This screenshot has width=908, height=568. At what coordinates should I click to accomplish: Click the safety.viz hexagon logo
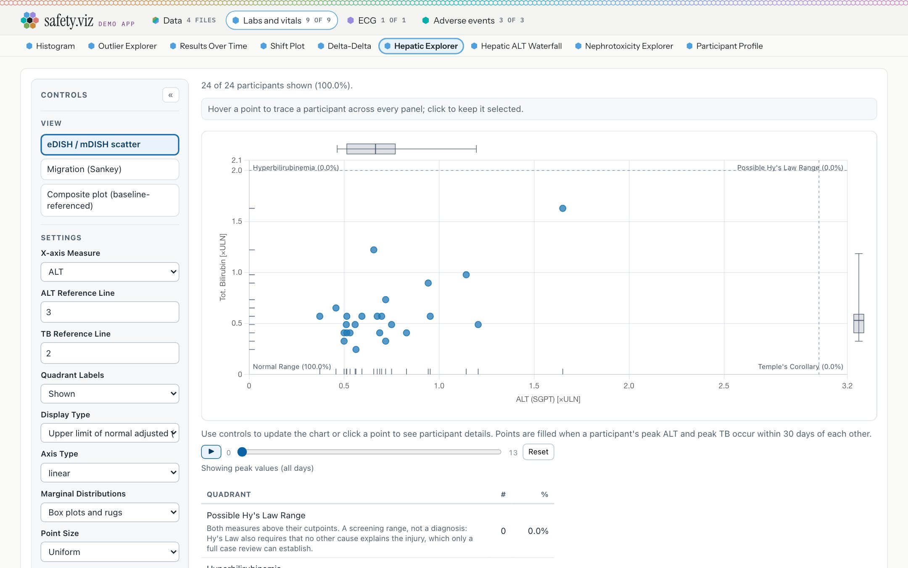click(29, 20)
